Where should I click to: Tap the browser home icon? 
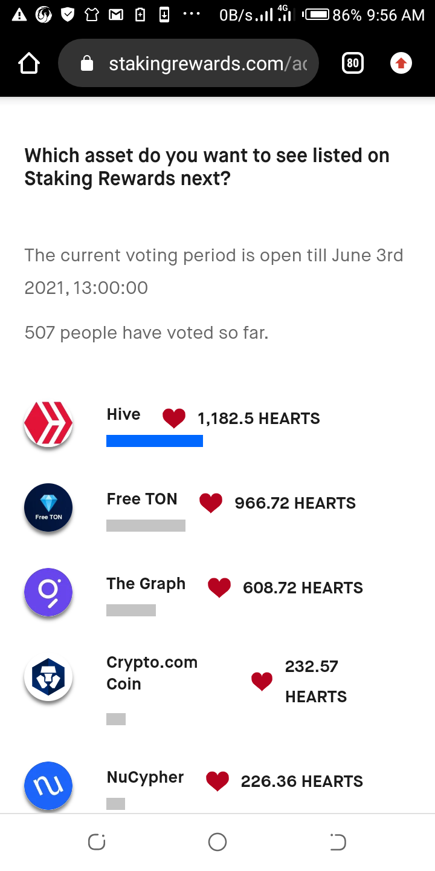[x=29, y=63]
